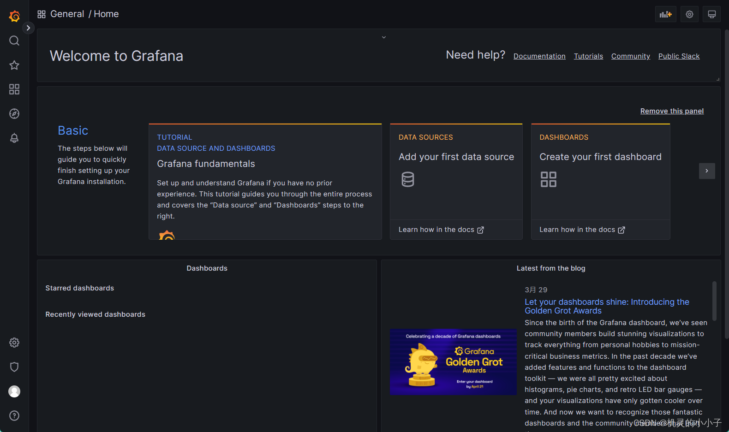Click the next setup steps arrow
Screen dimensions: 729x432
pos(707,171)
